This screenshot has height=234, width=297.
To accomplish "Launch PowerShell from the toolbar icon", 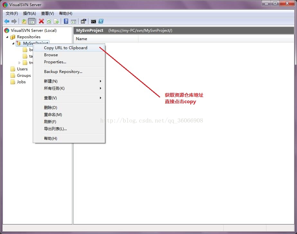I will [101, 21].
